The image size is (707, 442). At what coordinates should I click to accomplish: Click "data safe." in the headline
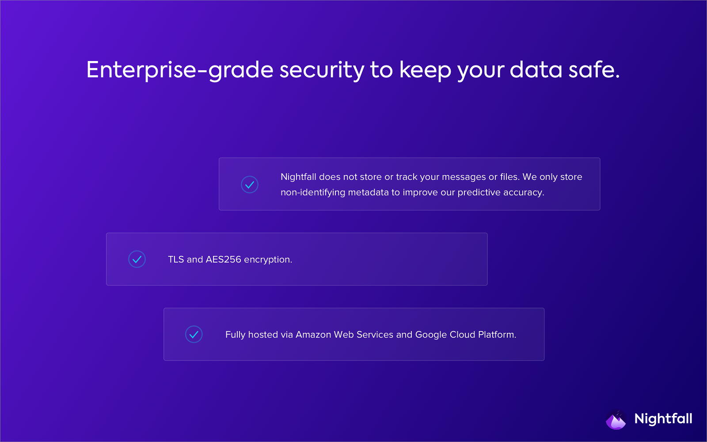[x=565, y=70]
